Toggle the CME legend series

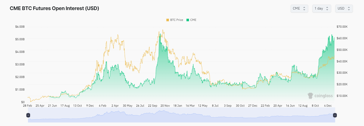(x=191, y=20)
